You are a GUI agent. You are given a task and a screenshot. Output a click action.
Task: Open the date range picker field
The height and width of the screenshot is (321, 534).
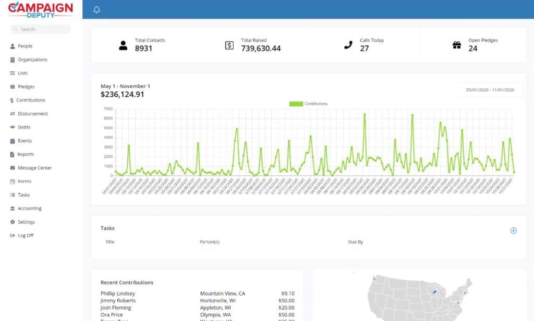(x=490, y=90)
